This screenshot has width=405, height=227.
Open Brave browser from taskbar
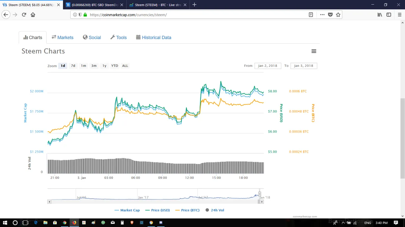(x=132, y=223)
